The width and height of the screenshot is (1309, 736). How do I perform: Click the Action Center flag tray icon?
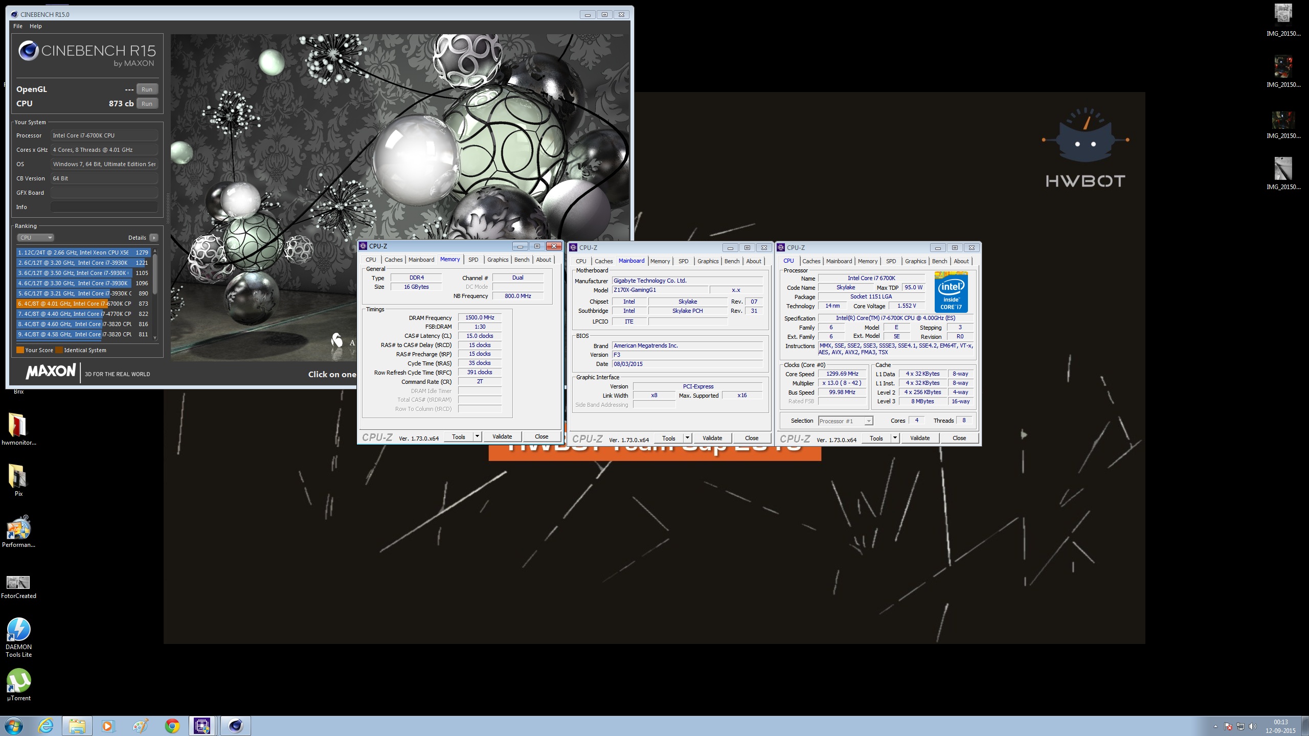(1228, 726)
